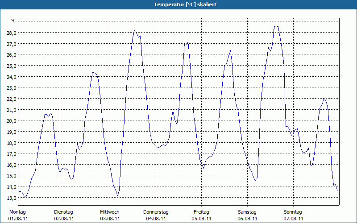357x223 pixels.
Task: Select the 'Samstag' day label
Action: [x=247, y=212]
